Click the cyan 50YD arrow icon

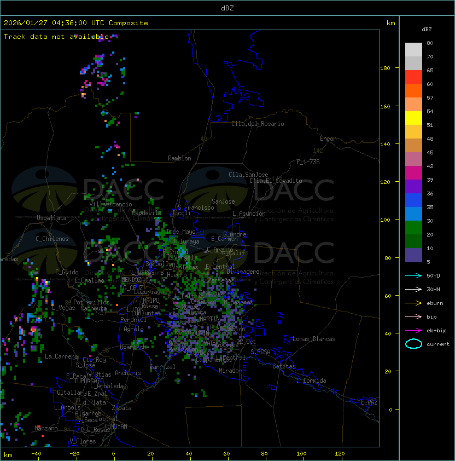tap(413, 275)
